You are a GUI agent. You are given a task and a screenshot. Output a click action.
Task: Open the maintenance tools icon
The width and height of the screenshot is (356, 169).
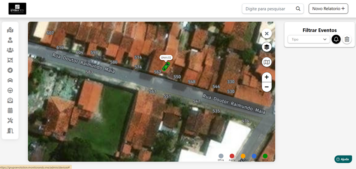pyautogui.click(x=10, y=121)
